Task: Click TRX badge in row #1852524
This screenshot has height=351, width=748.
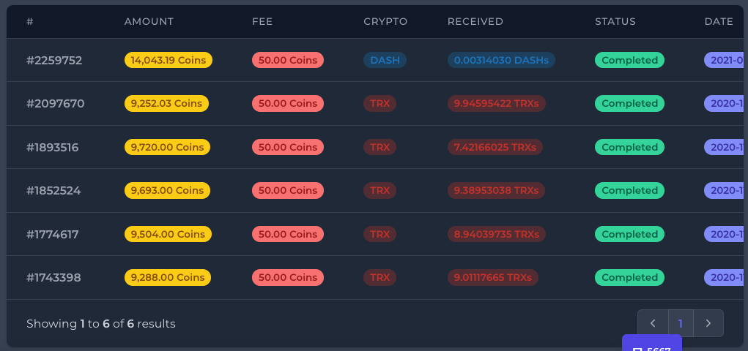Action: (379, 190)
